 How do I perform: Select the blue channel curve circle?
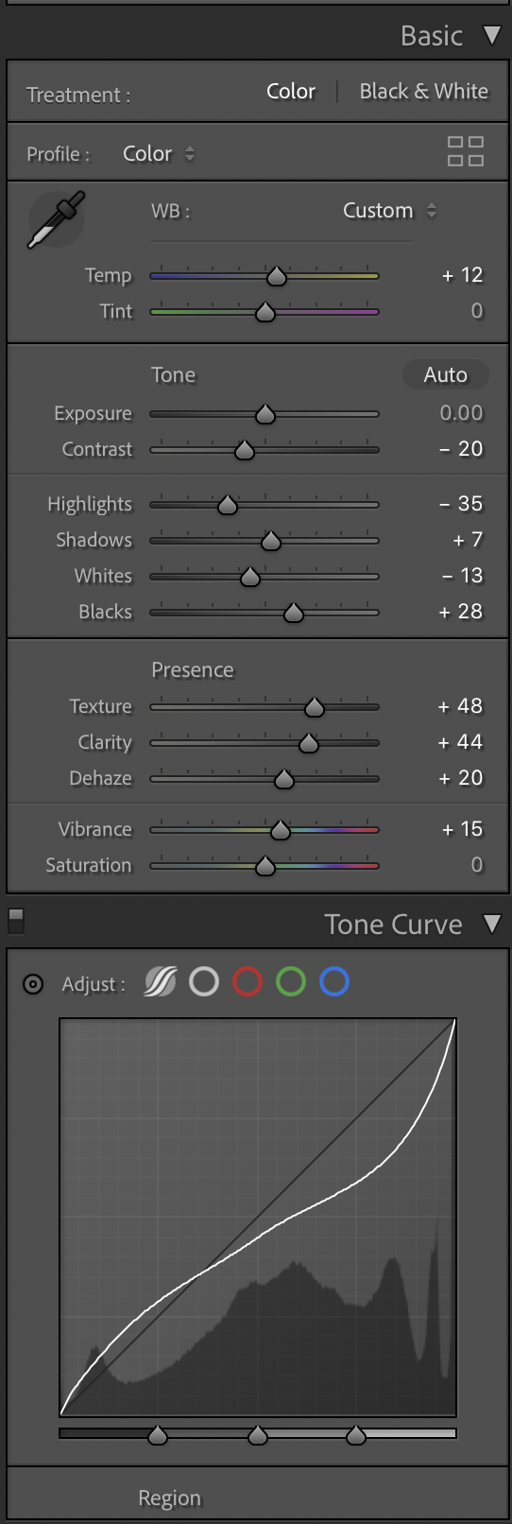[334, 982]
